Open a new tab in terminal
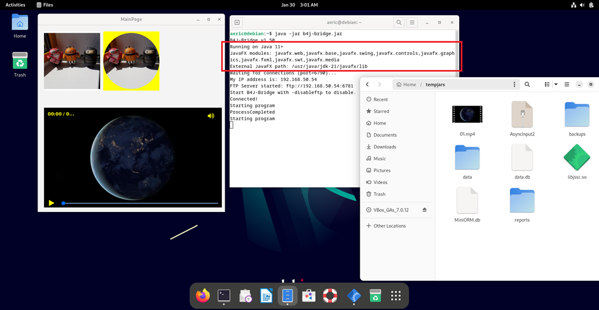Screen dimensions: 599x310 coord(237,23)
